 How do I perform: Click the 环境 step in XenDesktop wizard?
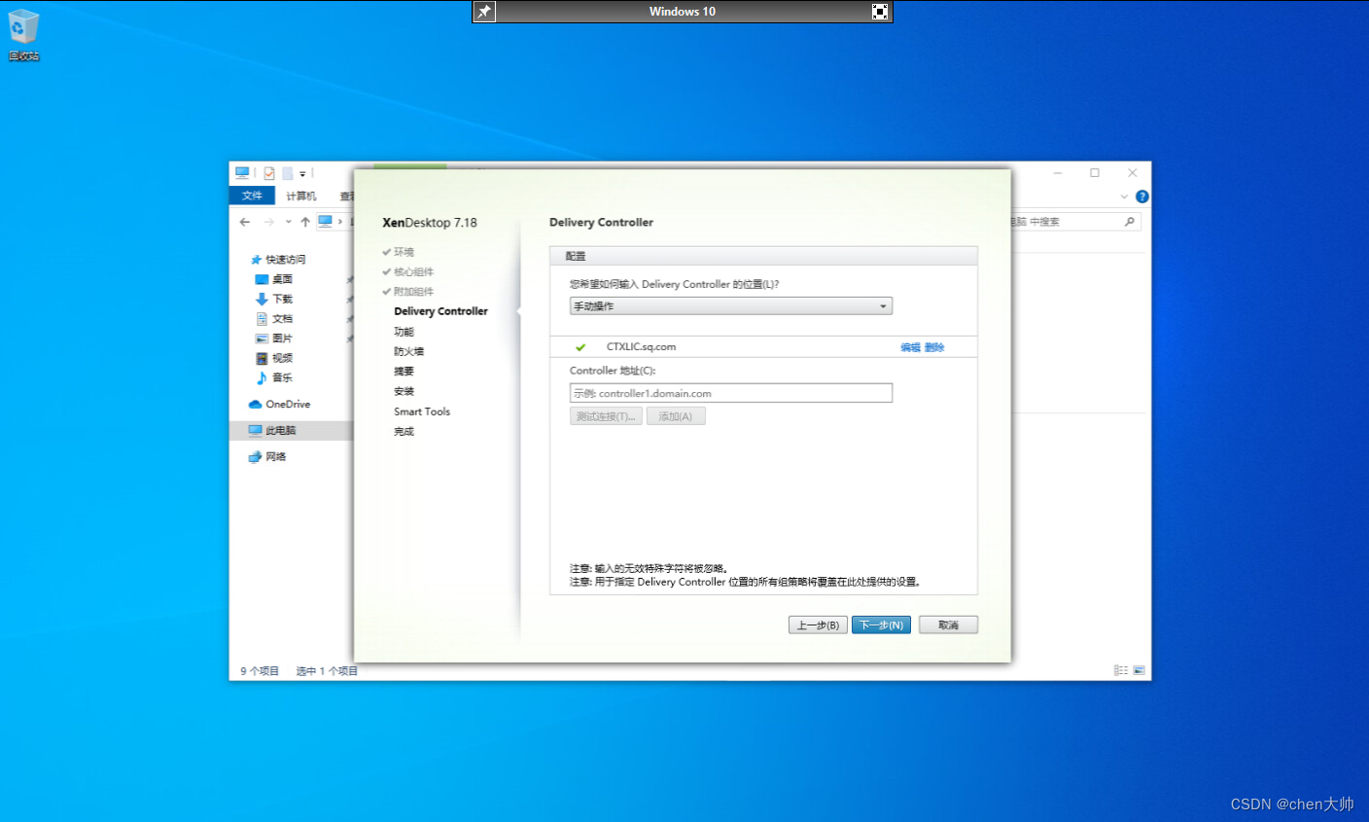pyautogui.click(x=404, y=252)
